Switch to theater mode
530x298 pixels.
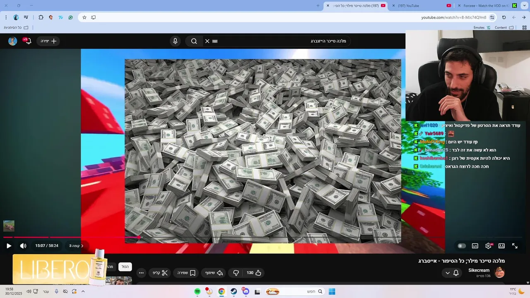coord(501,246)
